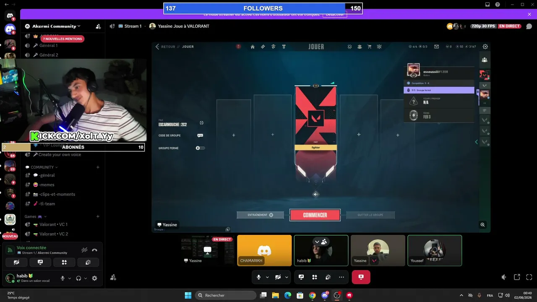
Task: Start an activity from the voice connected panel
Action: [64, 262]
